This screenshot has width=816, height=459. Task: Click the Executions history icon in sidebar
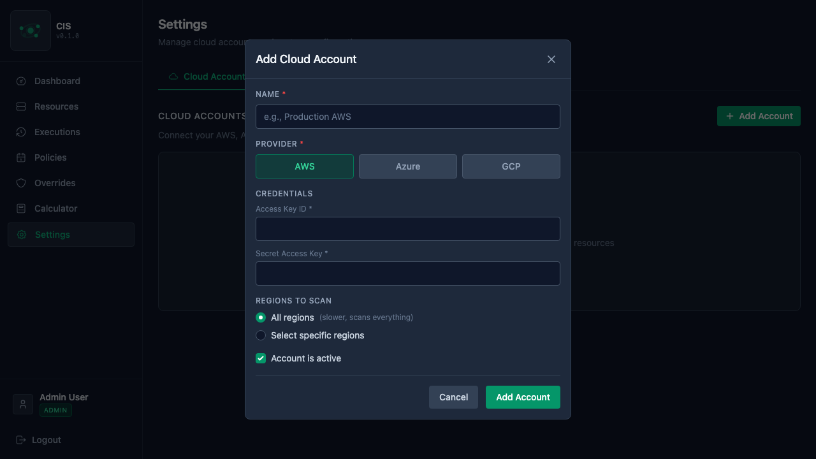[21, 132]
